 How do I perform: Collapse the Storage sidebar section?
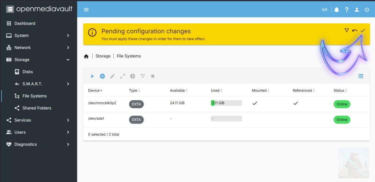tap(38, 60)
